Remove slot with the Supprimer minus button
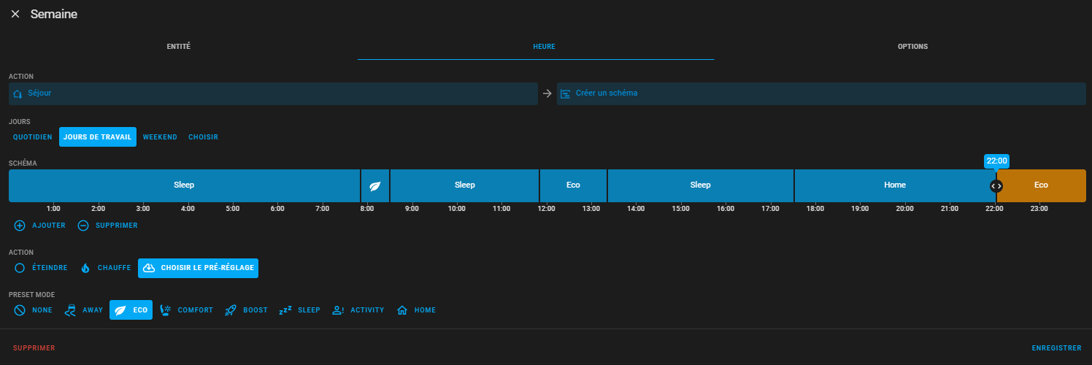Screen dimensions: 1092x365 [x=107, y=226]
